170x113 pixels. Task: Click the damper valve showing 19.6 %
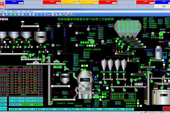(x=59, y=26)
